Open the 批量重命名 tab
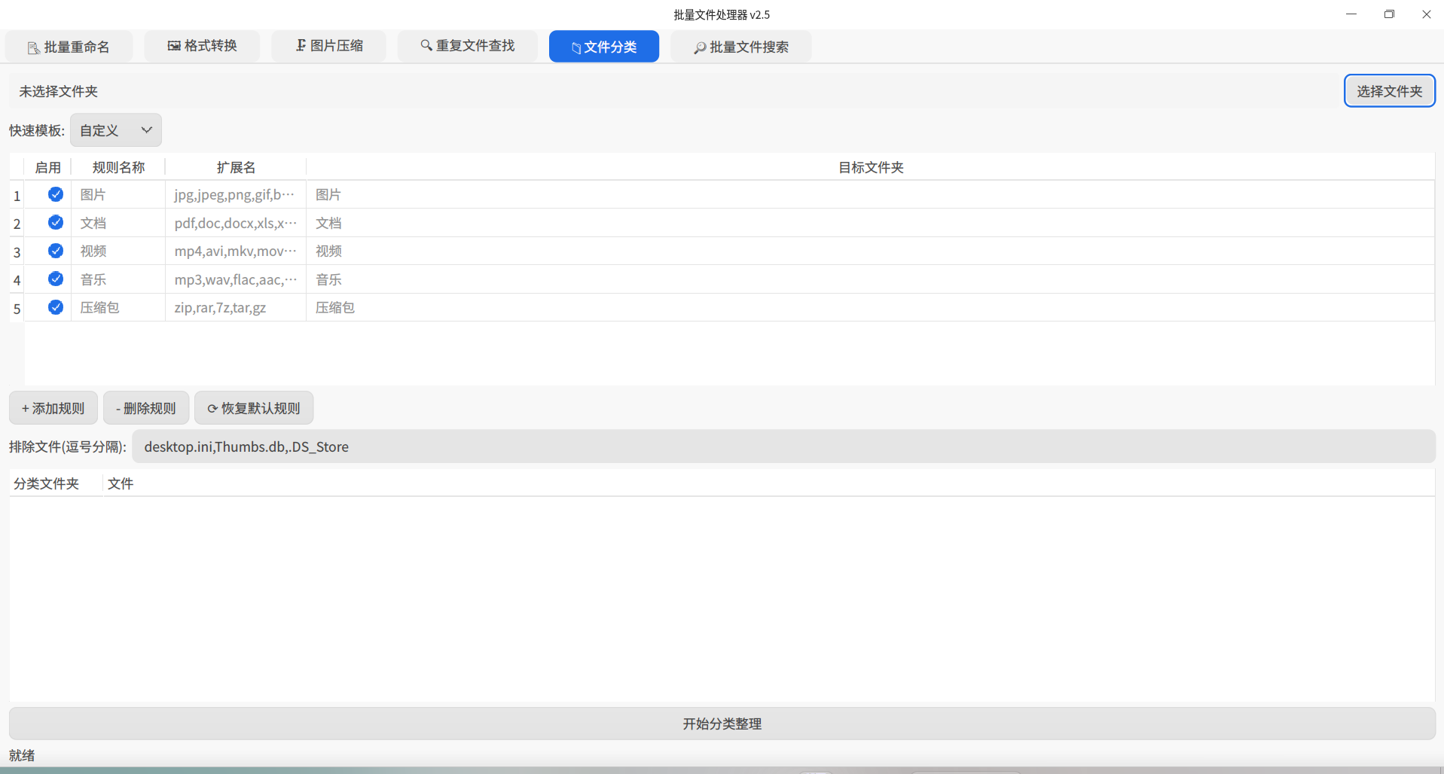Screen dimensions: 1444x774 click(69, 47)
